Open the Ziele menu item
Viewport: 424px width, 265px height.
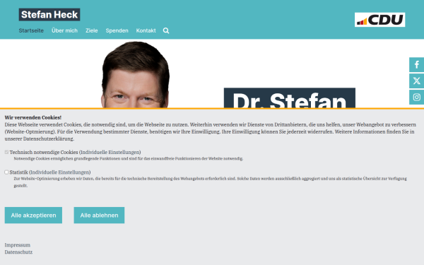click(x=92, y=30)
